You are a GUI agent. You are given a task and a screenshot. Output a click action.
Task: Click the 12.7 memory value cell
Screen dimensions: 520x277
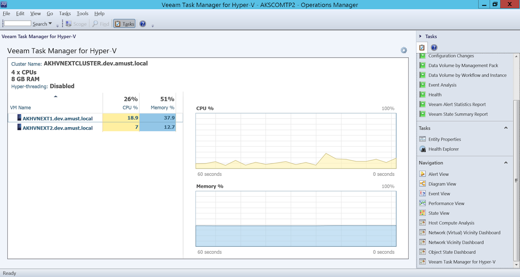tap(158, 127)
